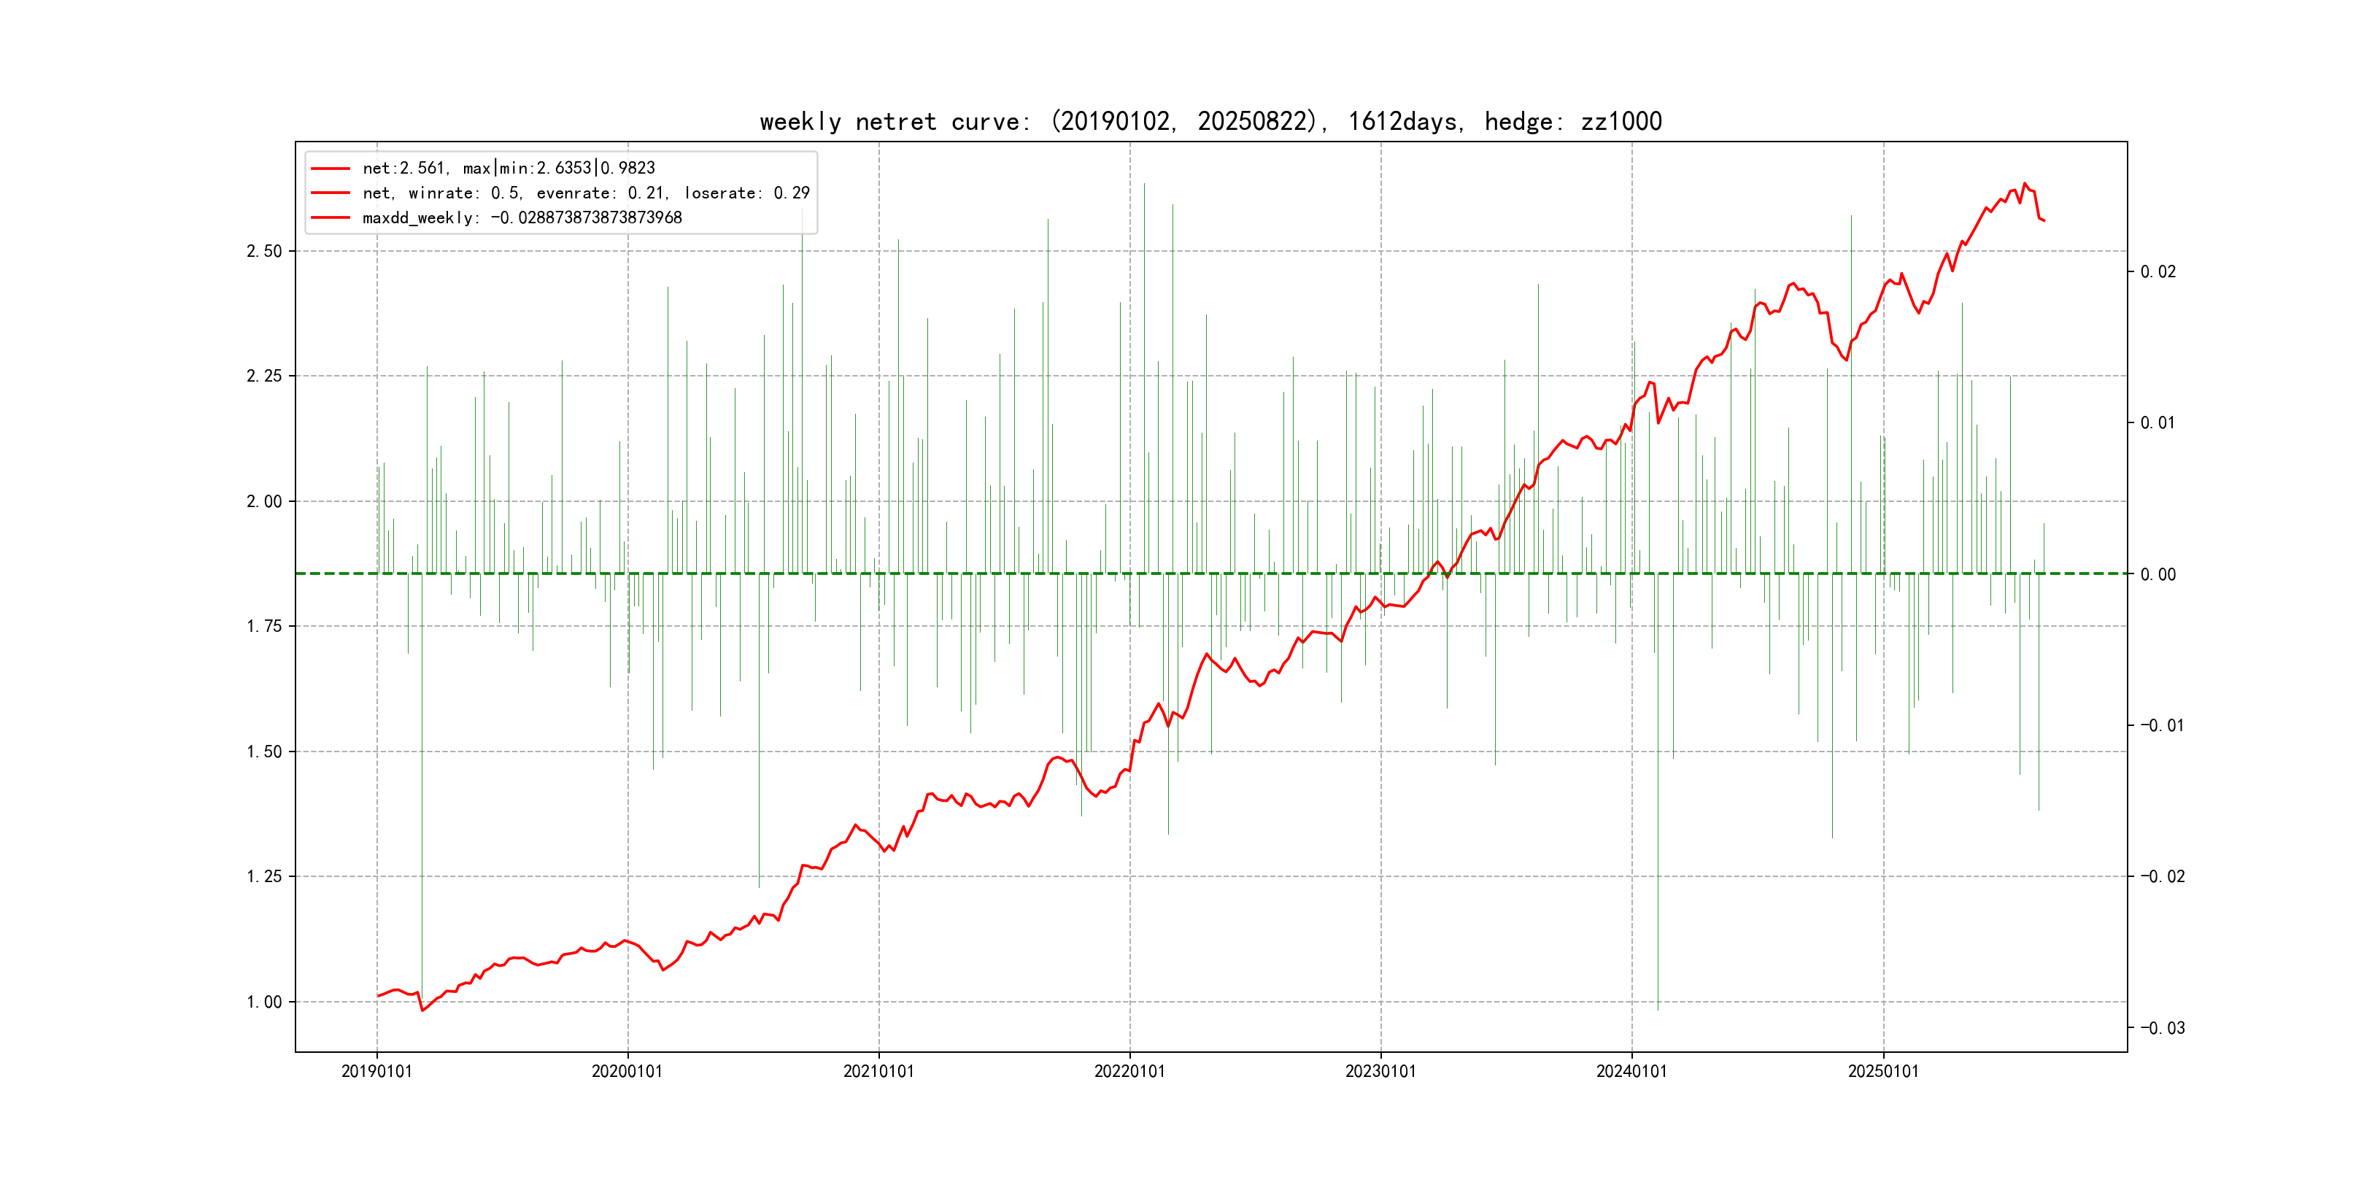Click the chart title text
Viewport: 2364px width, 1182px height.
(x=1210, y=122)
